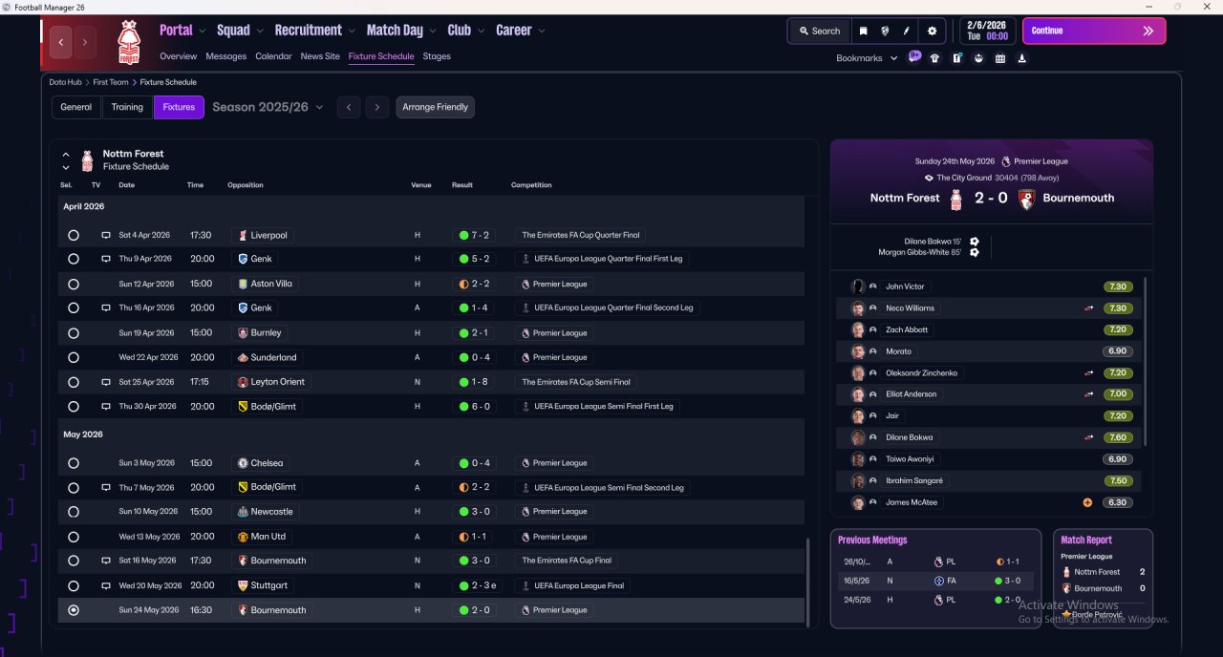Click the Stuttgart club badge icon
This screenshot has height=657, width=1223.
[243, 585]
